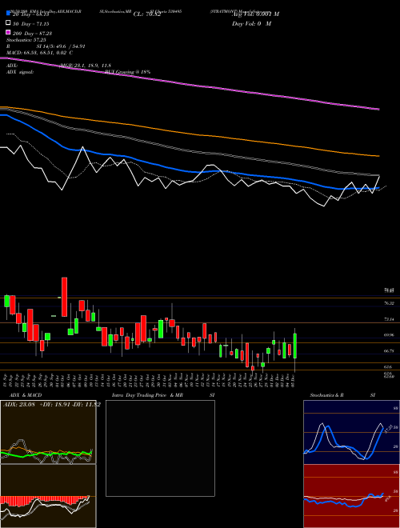Click the 'Stochastics: 57.23' readout
Viewport: 400px width, 528px height.
[26, 40]
